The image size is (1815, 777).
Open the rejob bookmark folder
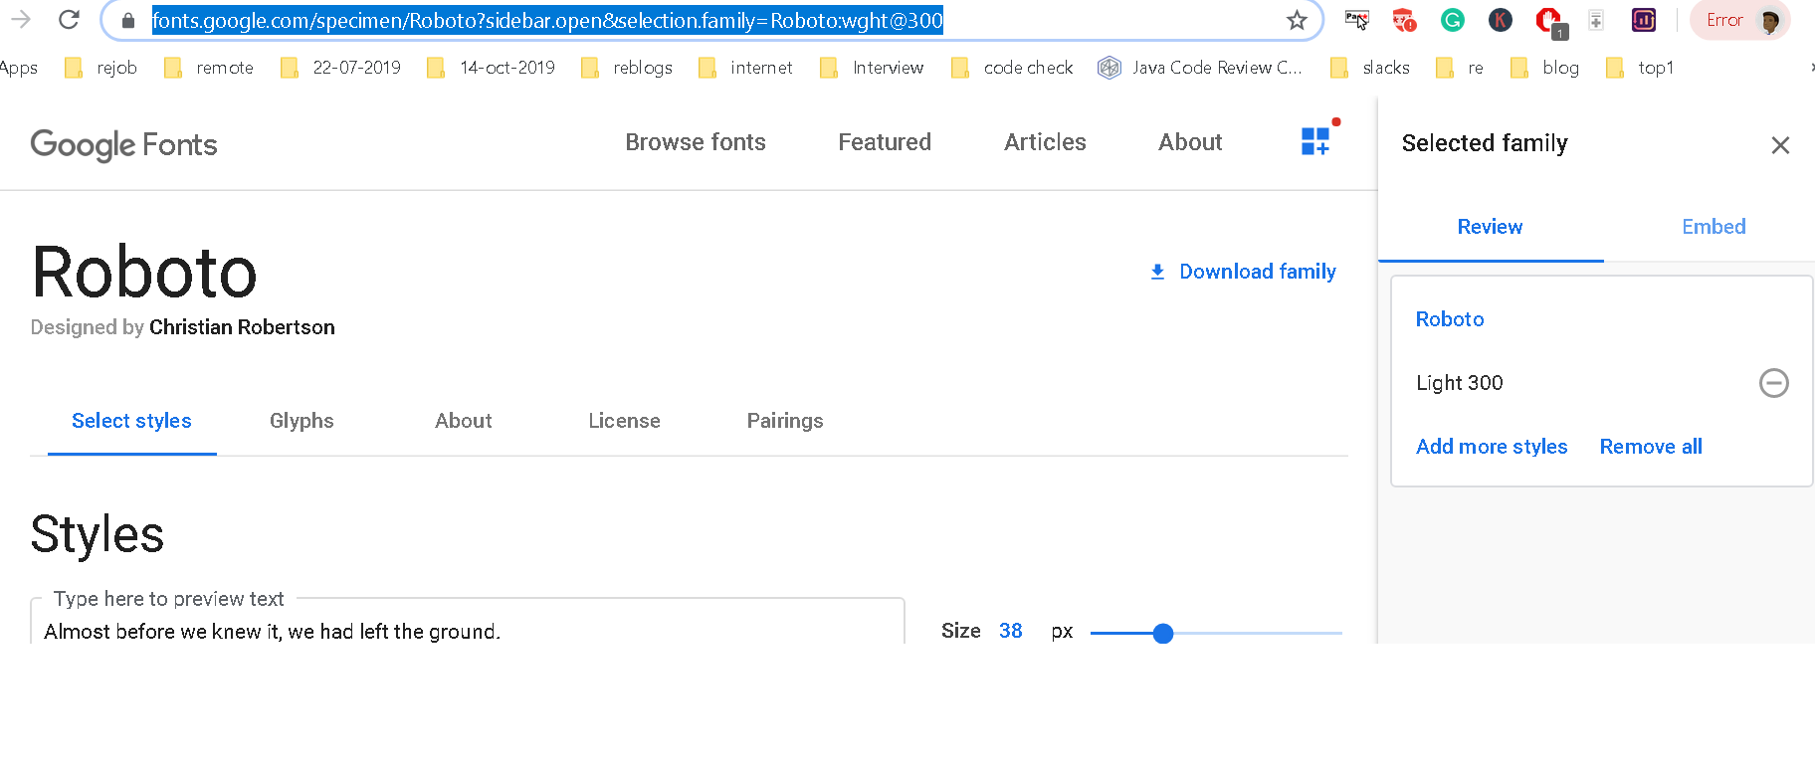tap(101, 68)
